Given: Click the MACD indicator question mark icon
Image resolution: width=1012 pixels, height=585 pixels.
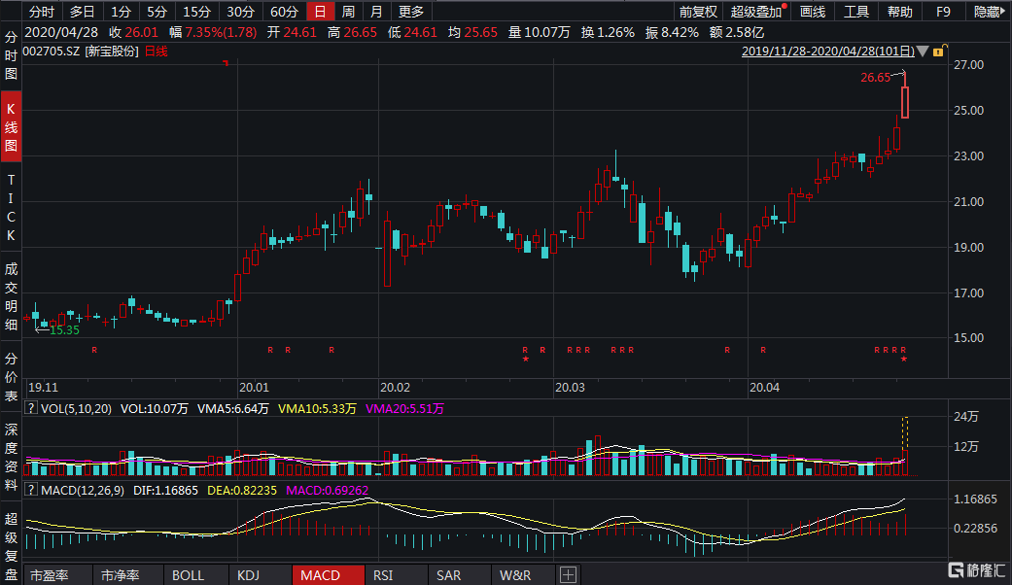Looking at the screenshot, I should point(30,490).
